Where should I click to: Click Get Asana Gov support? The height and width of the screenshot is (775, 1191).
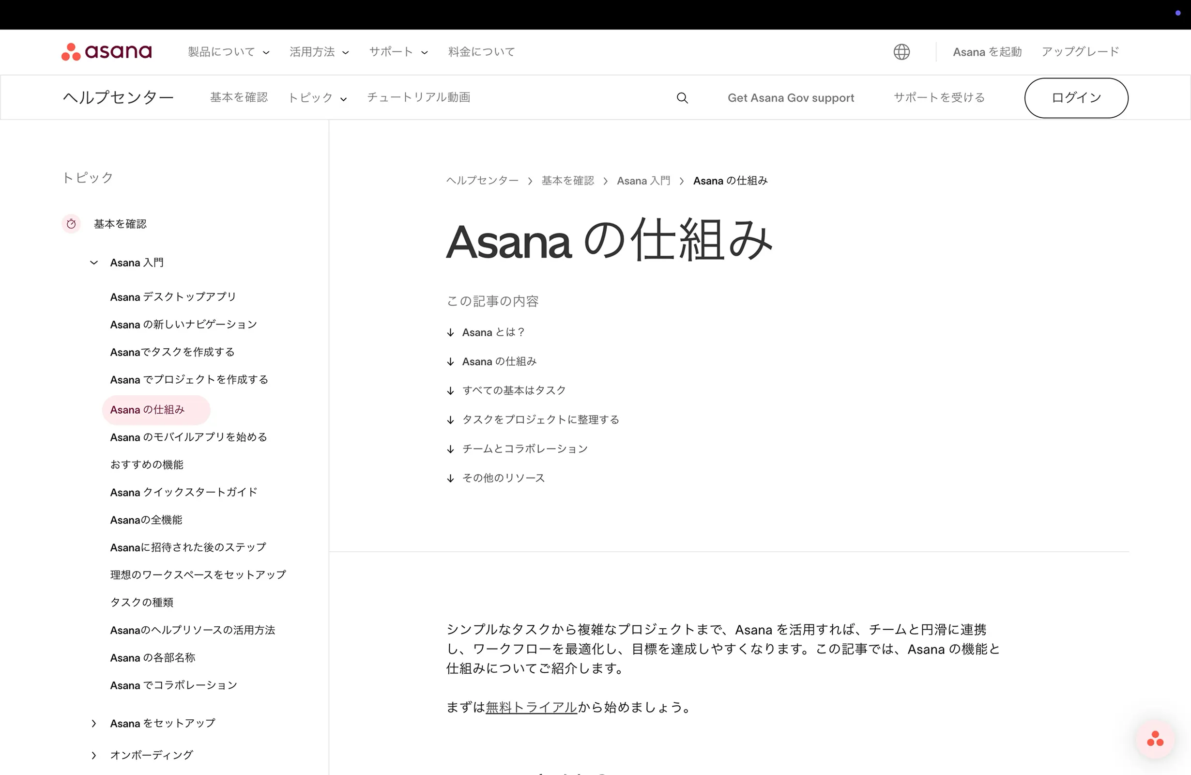point(791,98)
